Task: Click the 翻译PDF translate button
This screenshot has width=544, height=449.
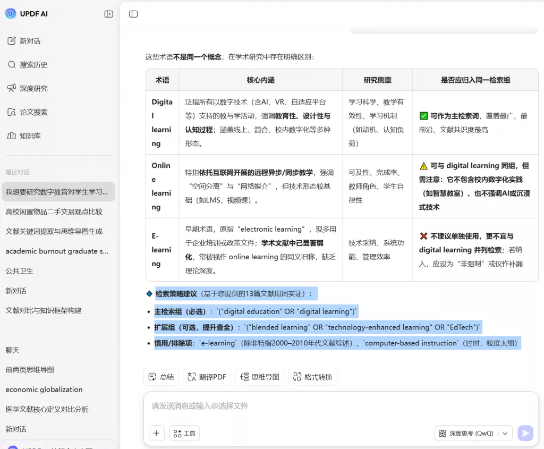Action: pos(207,377)
